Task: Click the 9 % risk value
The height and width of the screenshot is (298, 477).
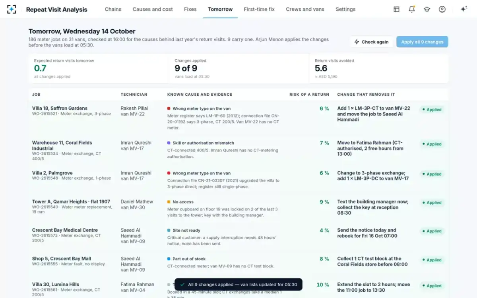Action: [324, 202]
